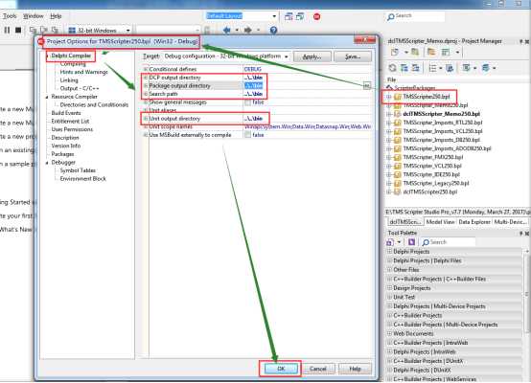Click the second layout icon next to save desktop
The width and height of the screenshot is (531, 383).
pos(300,16)
